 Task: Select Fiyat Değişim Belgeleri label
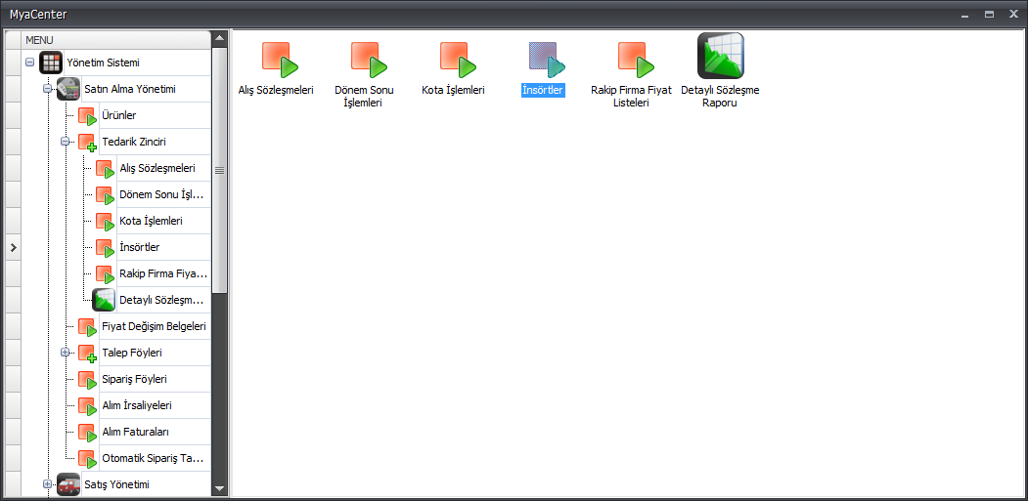click(x=155, y=327)
